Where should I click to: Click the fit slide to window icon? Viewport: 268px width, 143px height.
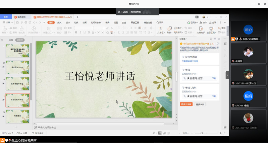224,133
